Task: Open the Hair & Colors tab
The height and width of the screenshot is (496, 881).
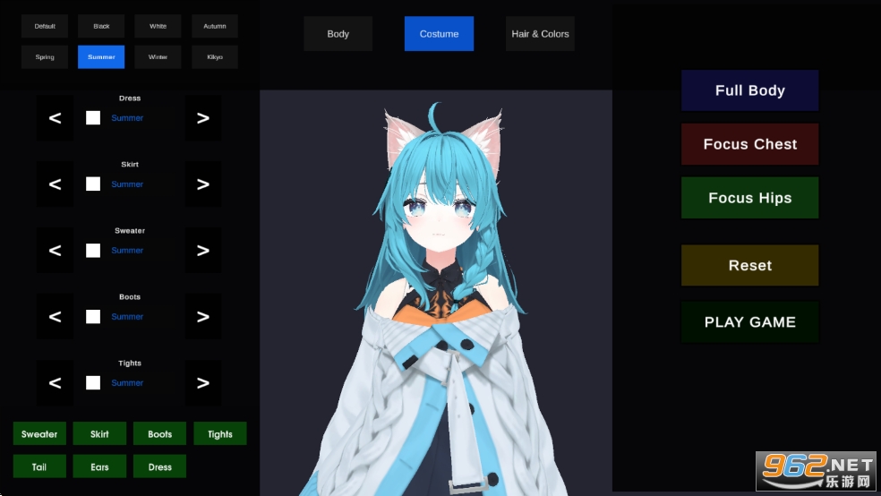Action: (x=540, y=34)
